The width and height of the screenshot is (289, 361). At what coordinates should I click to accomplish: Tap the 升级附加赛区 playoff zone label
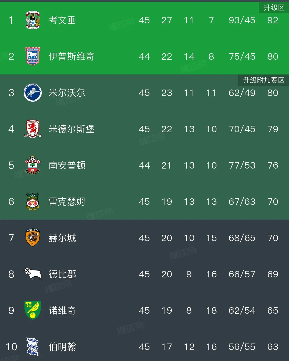pos(263,80)
